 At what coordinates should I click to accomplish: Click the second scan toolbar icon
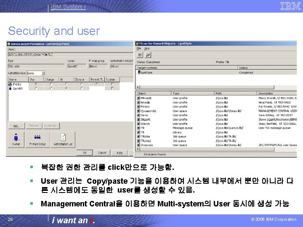click(148, 55)
